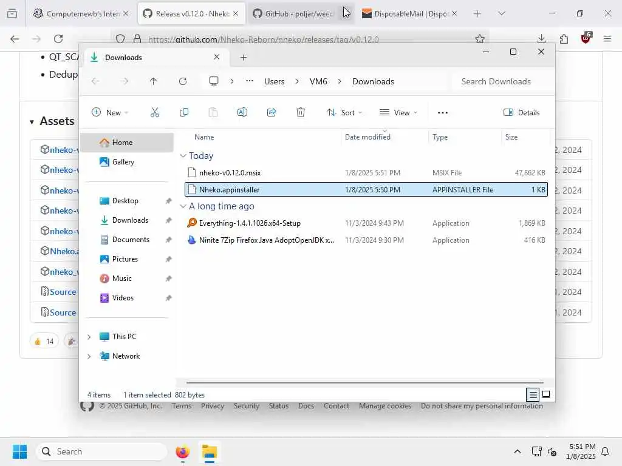Viewport: 622px width, 466px height.
Task: Sort by the Date modified column header
Action: pyautogui.click(x=384, y=137)
